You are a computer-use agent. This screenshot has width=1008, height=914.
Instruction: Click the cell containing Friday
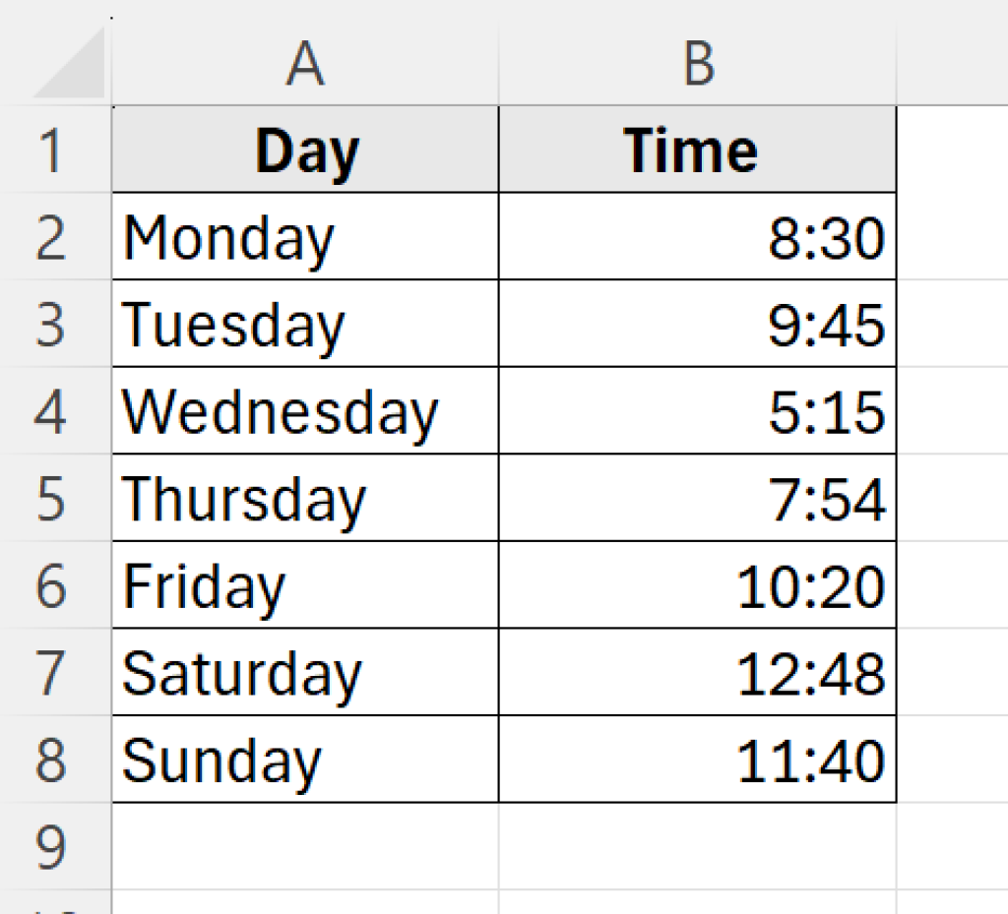(x=305, y=585)
